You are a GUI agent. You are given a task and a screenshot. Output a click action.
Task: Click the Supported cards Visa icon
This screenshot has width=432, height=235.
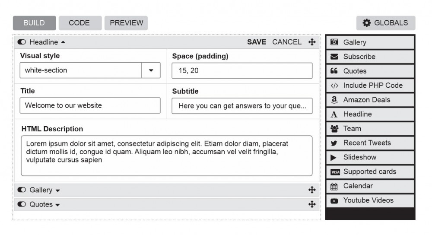[335, 172]
